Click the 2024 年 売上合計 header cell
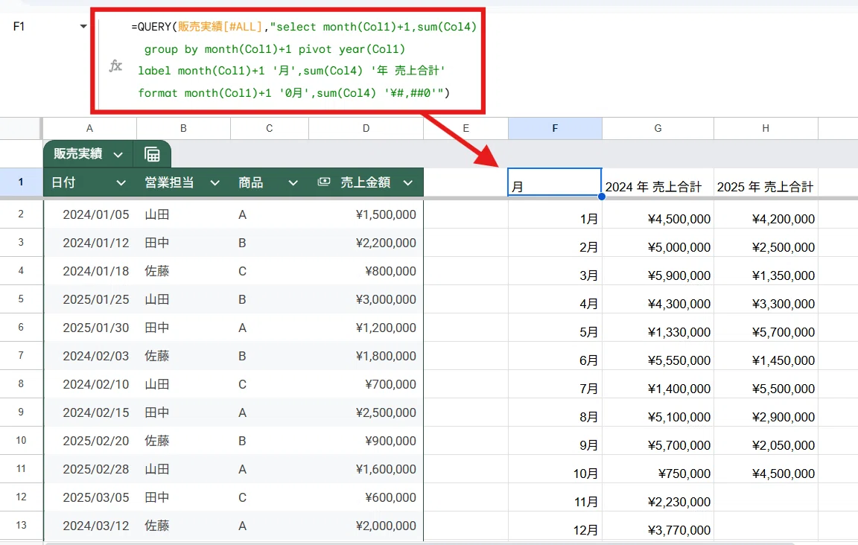 click(x=658, y=182)
